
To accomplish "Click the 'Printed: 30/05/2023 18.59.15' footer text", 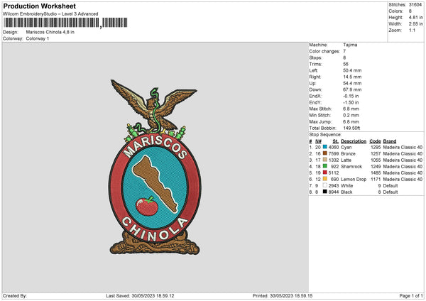I will pos(283,295).
